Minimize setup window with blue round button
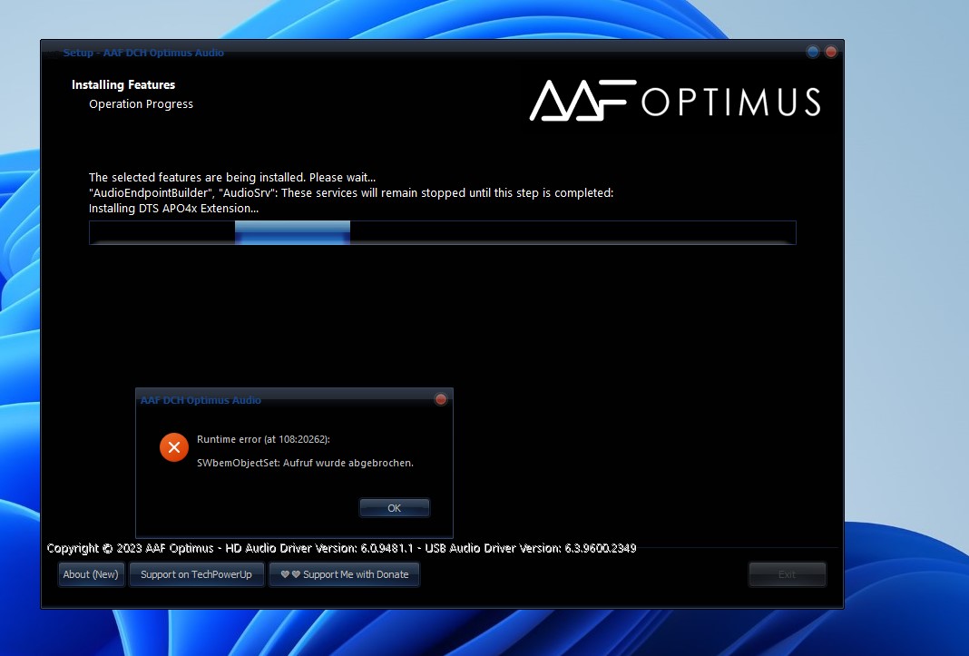969x656 pixels. [813, 52]
